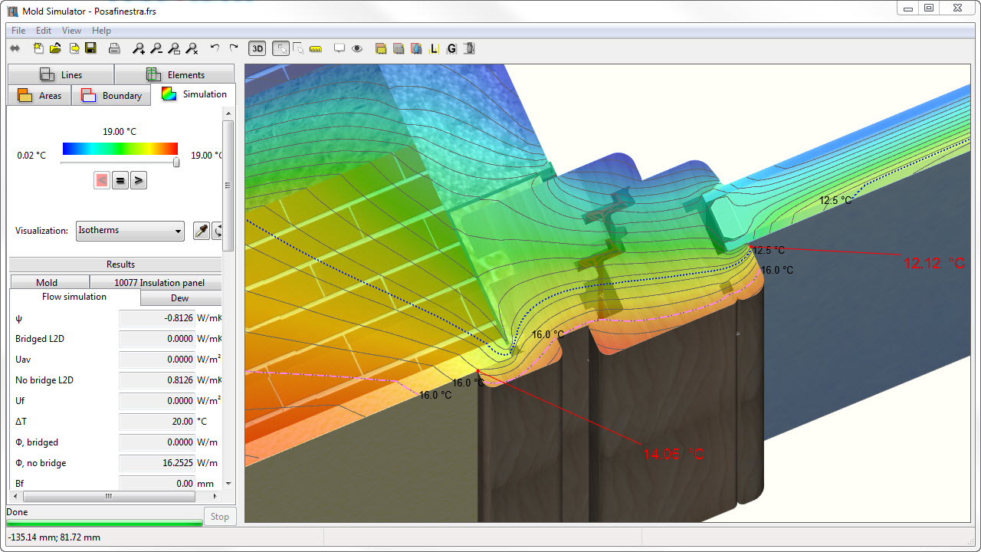
Task: Click the water drop moisture icon
Action: [x=416, y=48]
